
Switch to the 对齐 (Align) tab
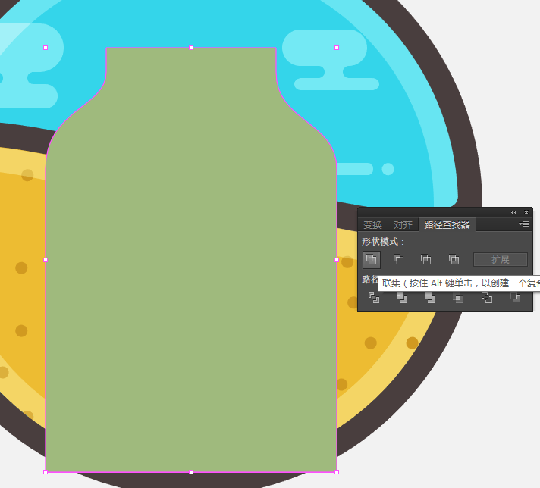point(403,225)
